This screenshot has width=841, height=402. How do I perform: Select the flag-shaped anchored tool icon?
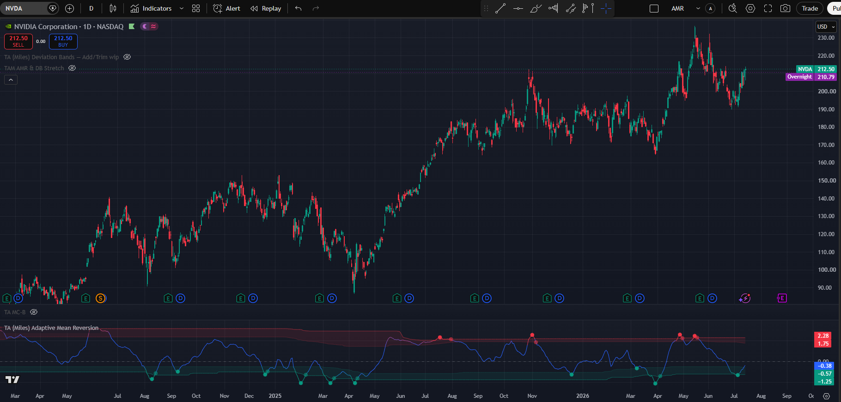[x=585, y=8]
